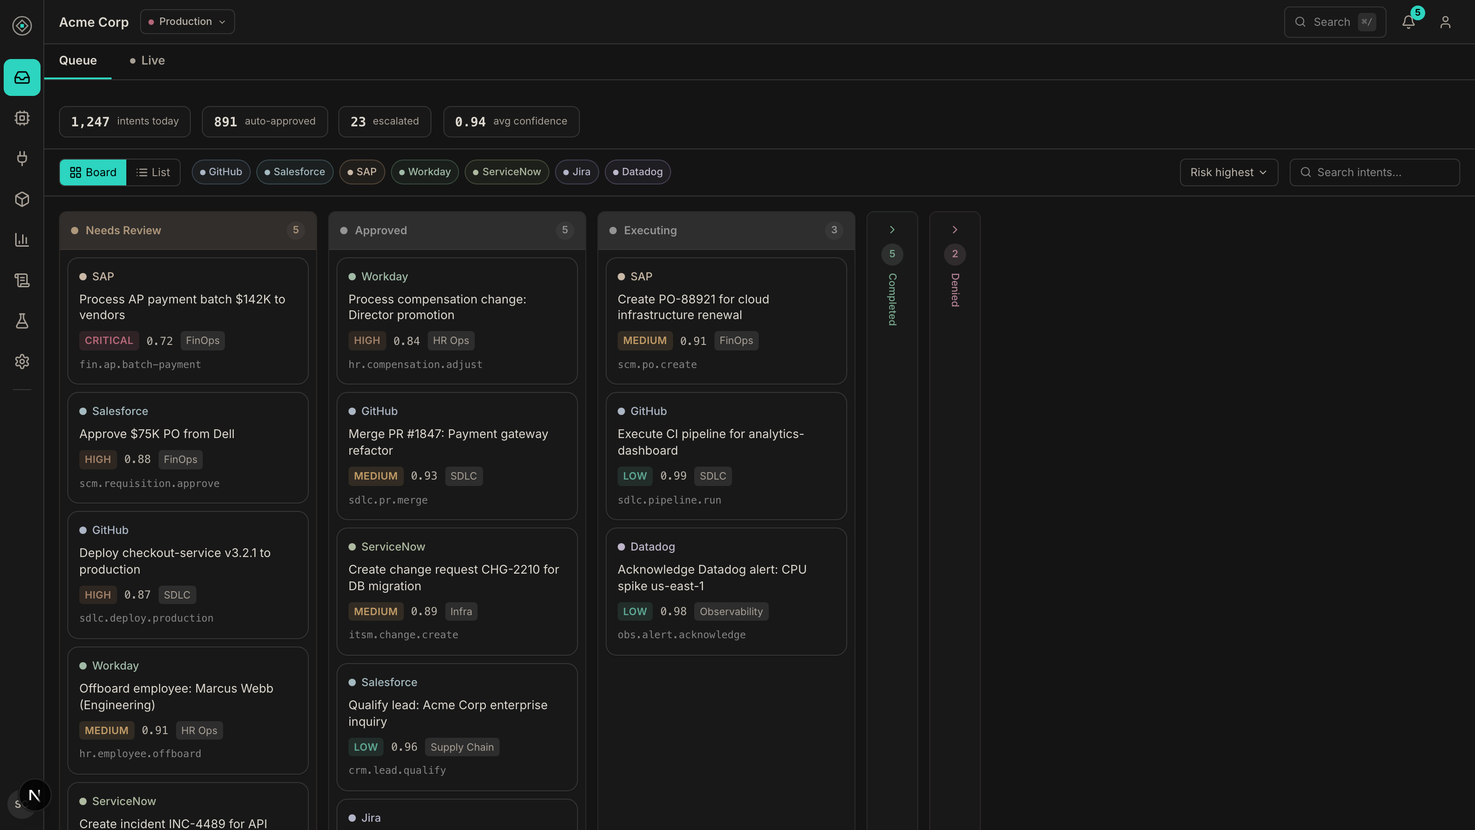1475x830 pixels.
Task: Open the Deploy checkout-service v3.2.1 card
Action: 188,575
